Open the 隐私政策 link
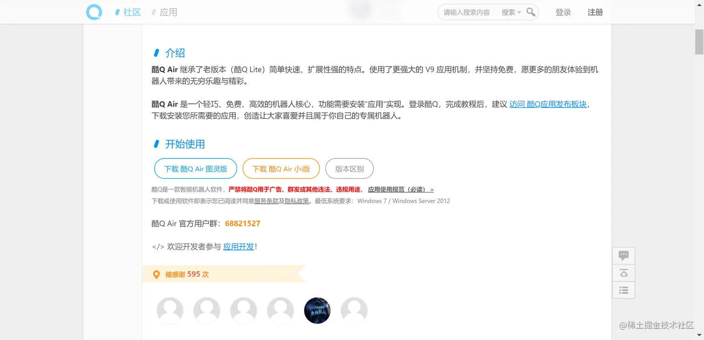704x340 pixels. (297, 201)
